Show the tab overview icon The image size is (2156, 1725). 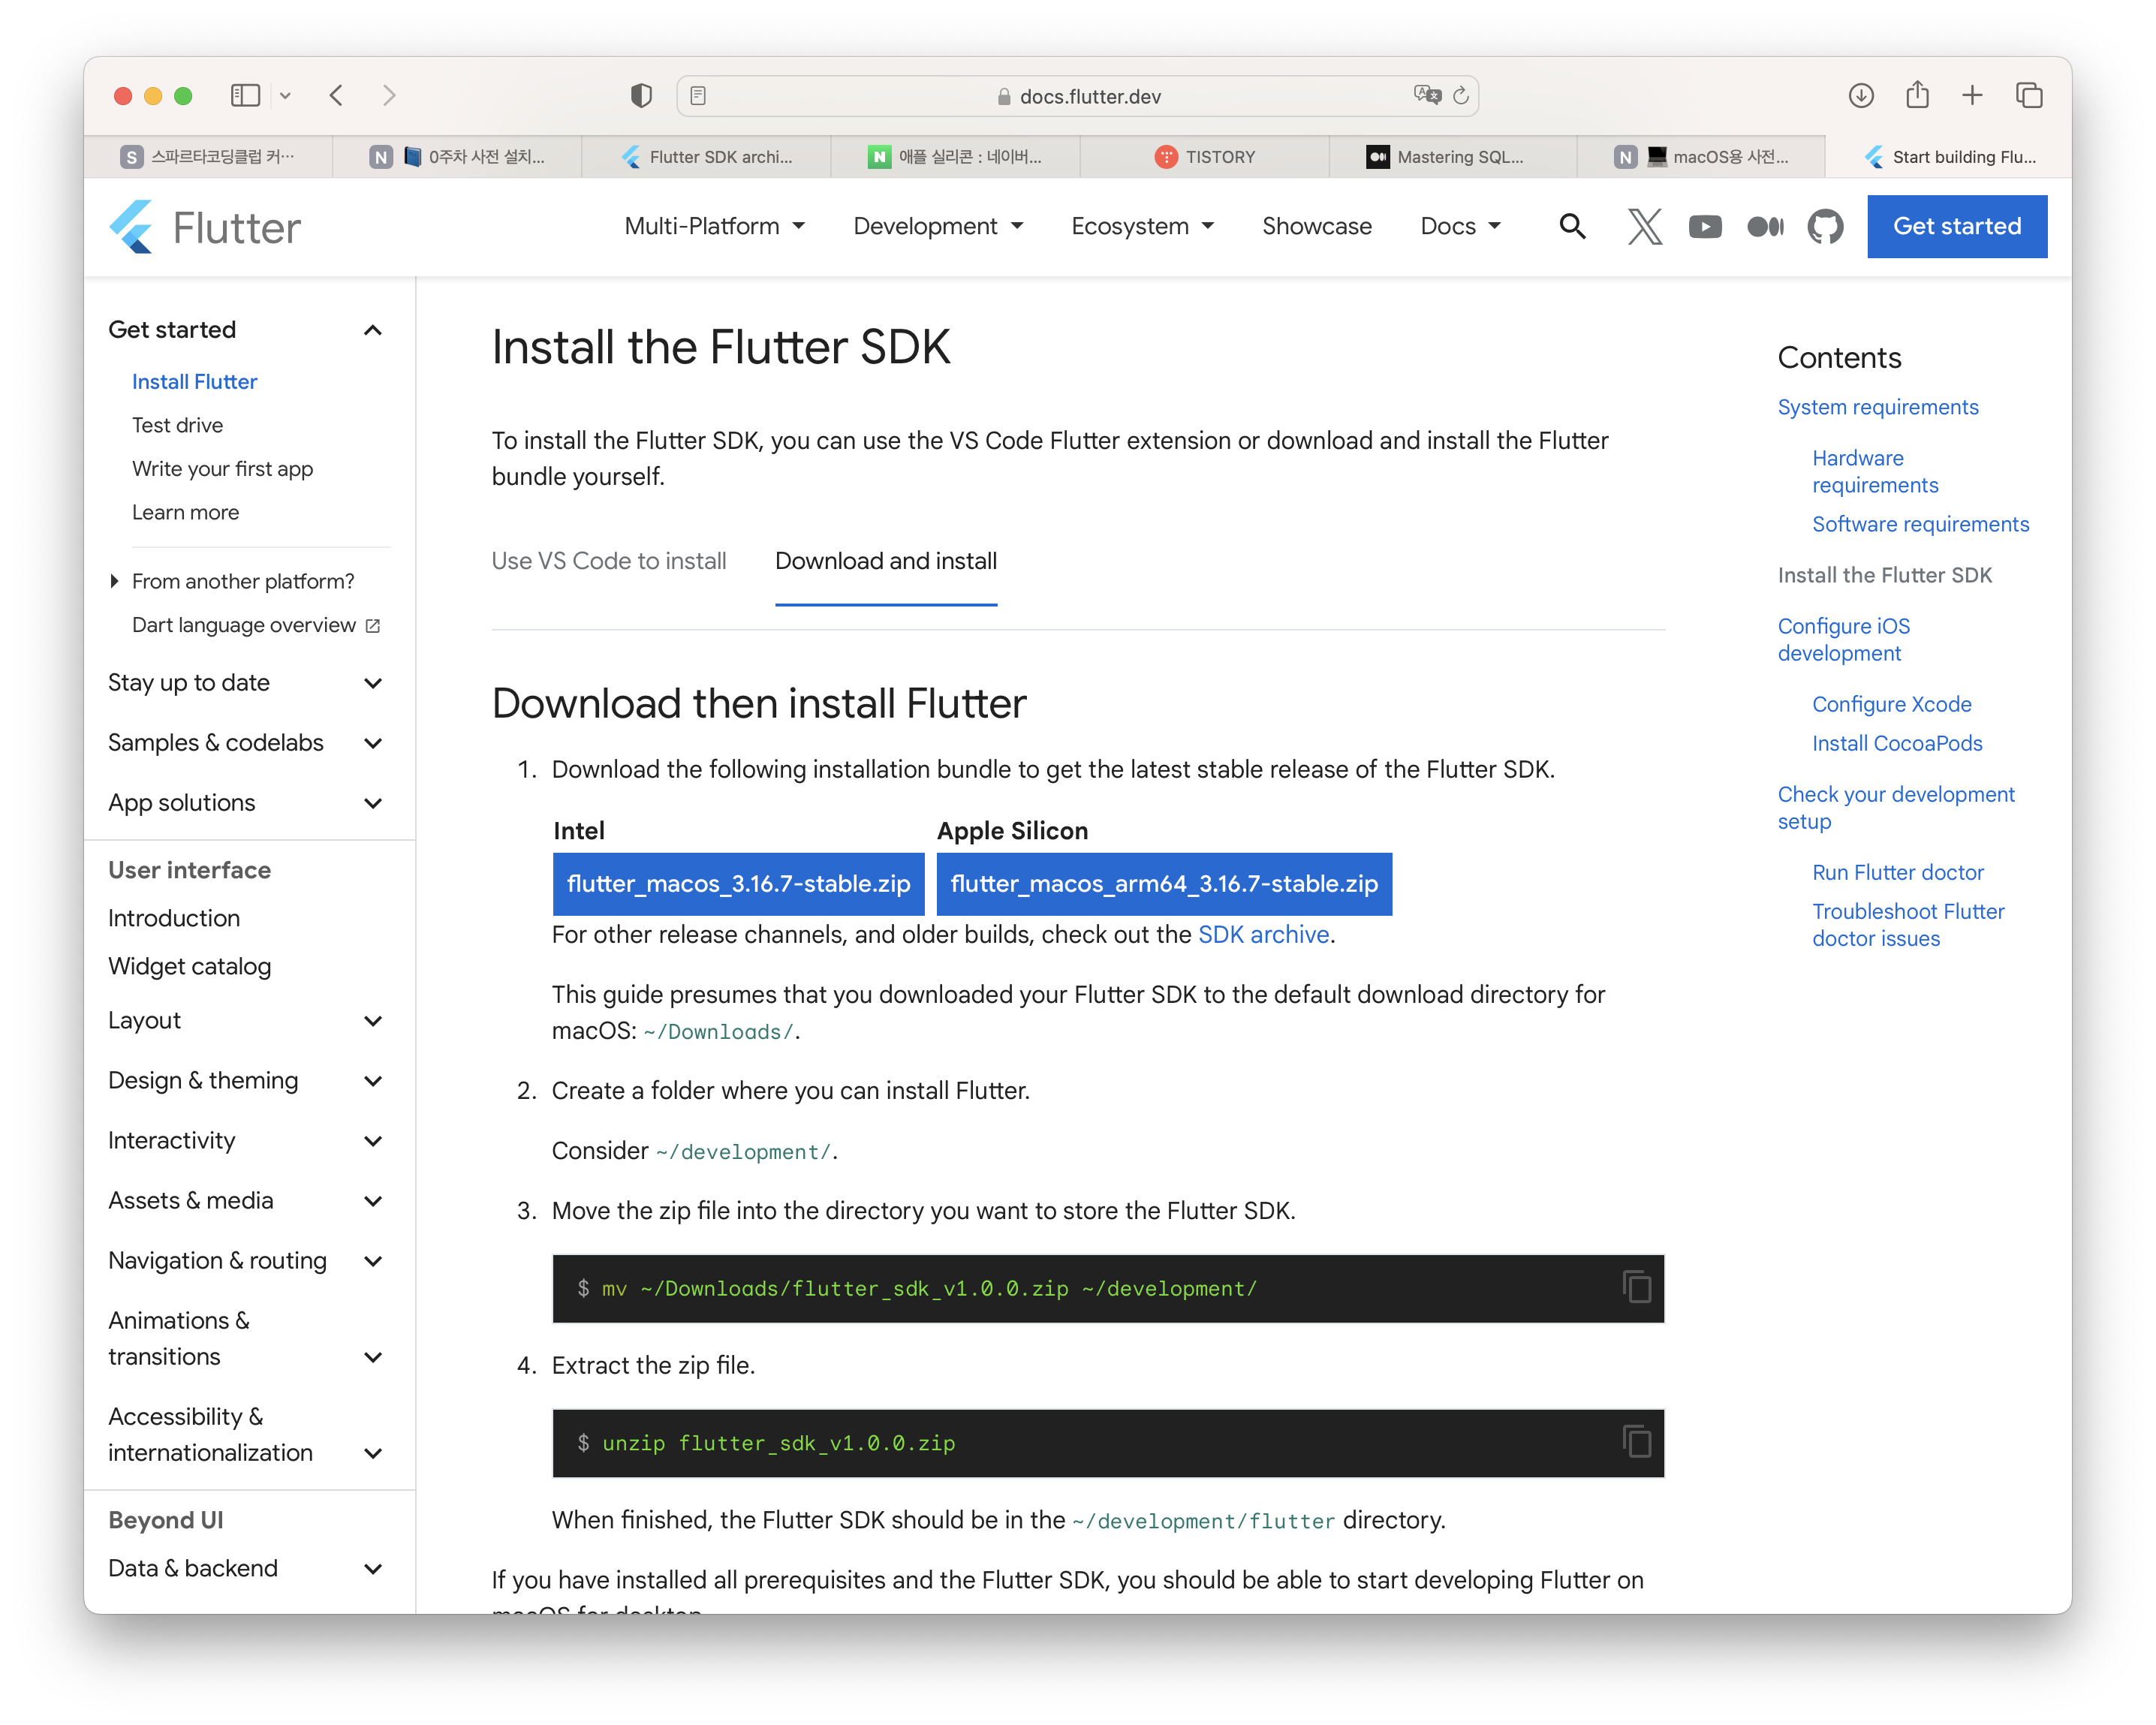click(x=2029, y=95)
